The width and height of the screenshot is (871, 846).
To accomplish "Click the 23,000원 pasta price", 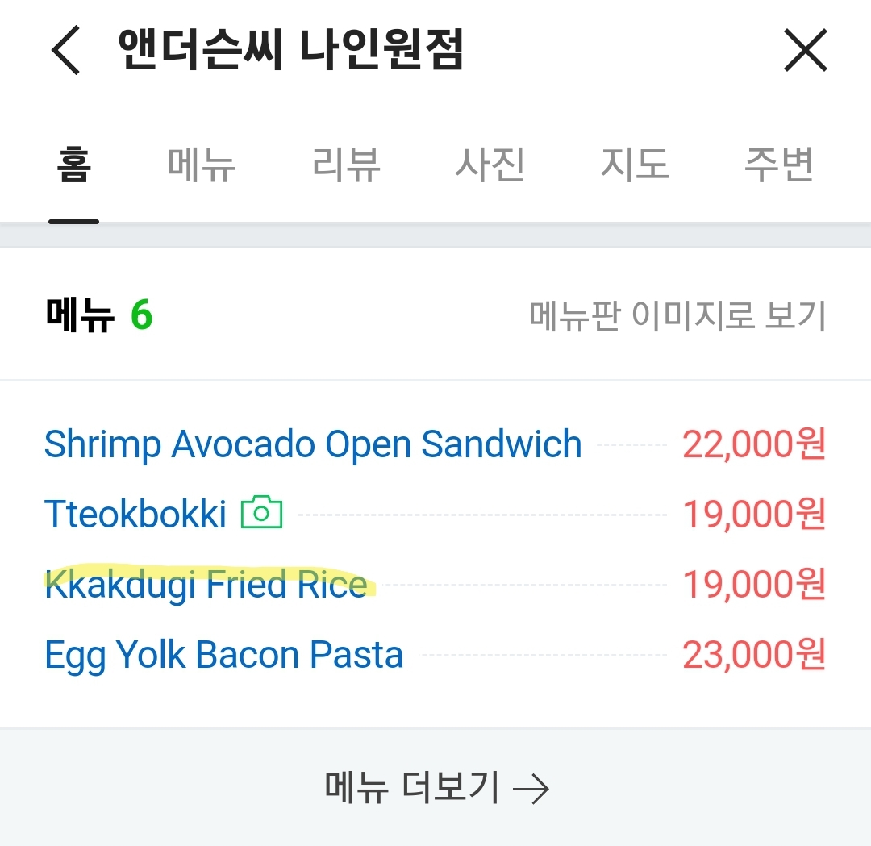I will 754,655.
